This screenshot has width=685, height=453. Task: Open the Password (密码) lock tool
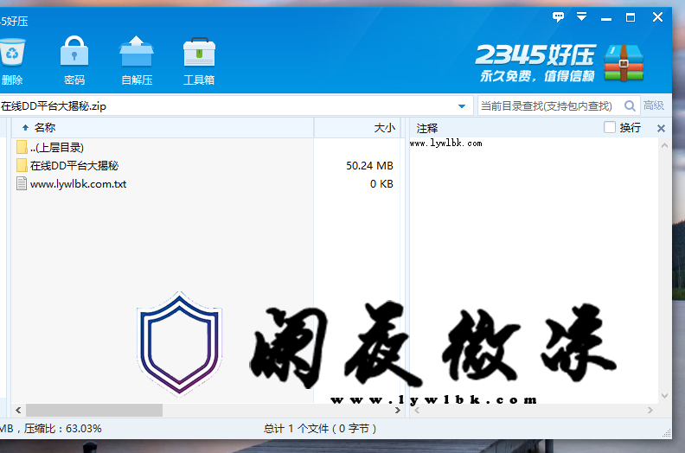(x=74, y=54)
